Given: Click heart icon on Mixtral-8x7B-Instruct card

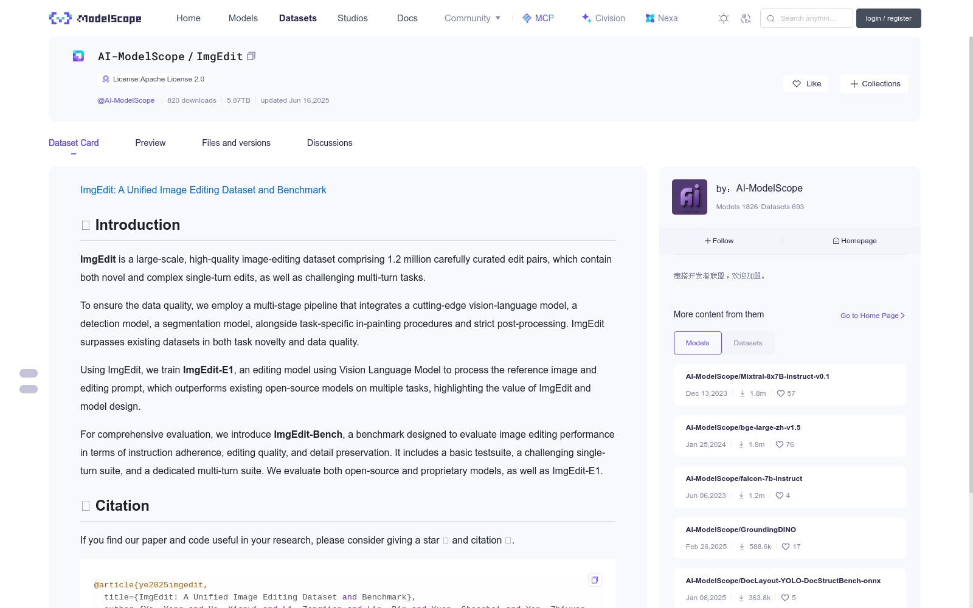Looking at the screenshot, I should click(781, 393).
